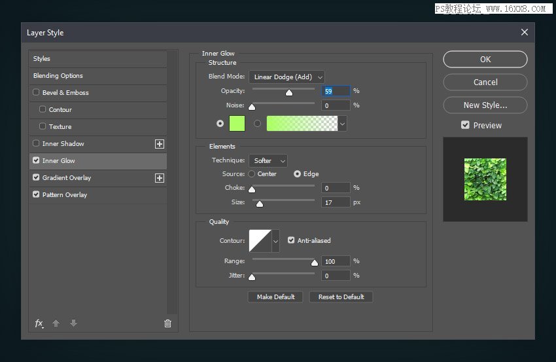
Task: Click the move effect up arrow
Action: 56,323
